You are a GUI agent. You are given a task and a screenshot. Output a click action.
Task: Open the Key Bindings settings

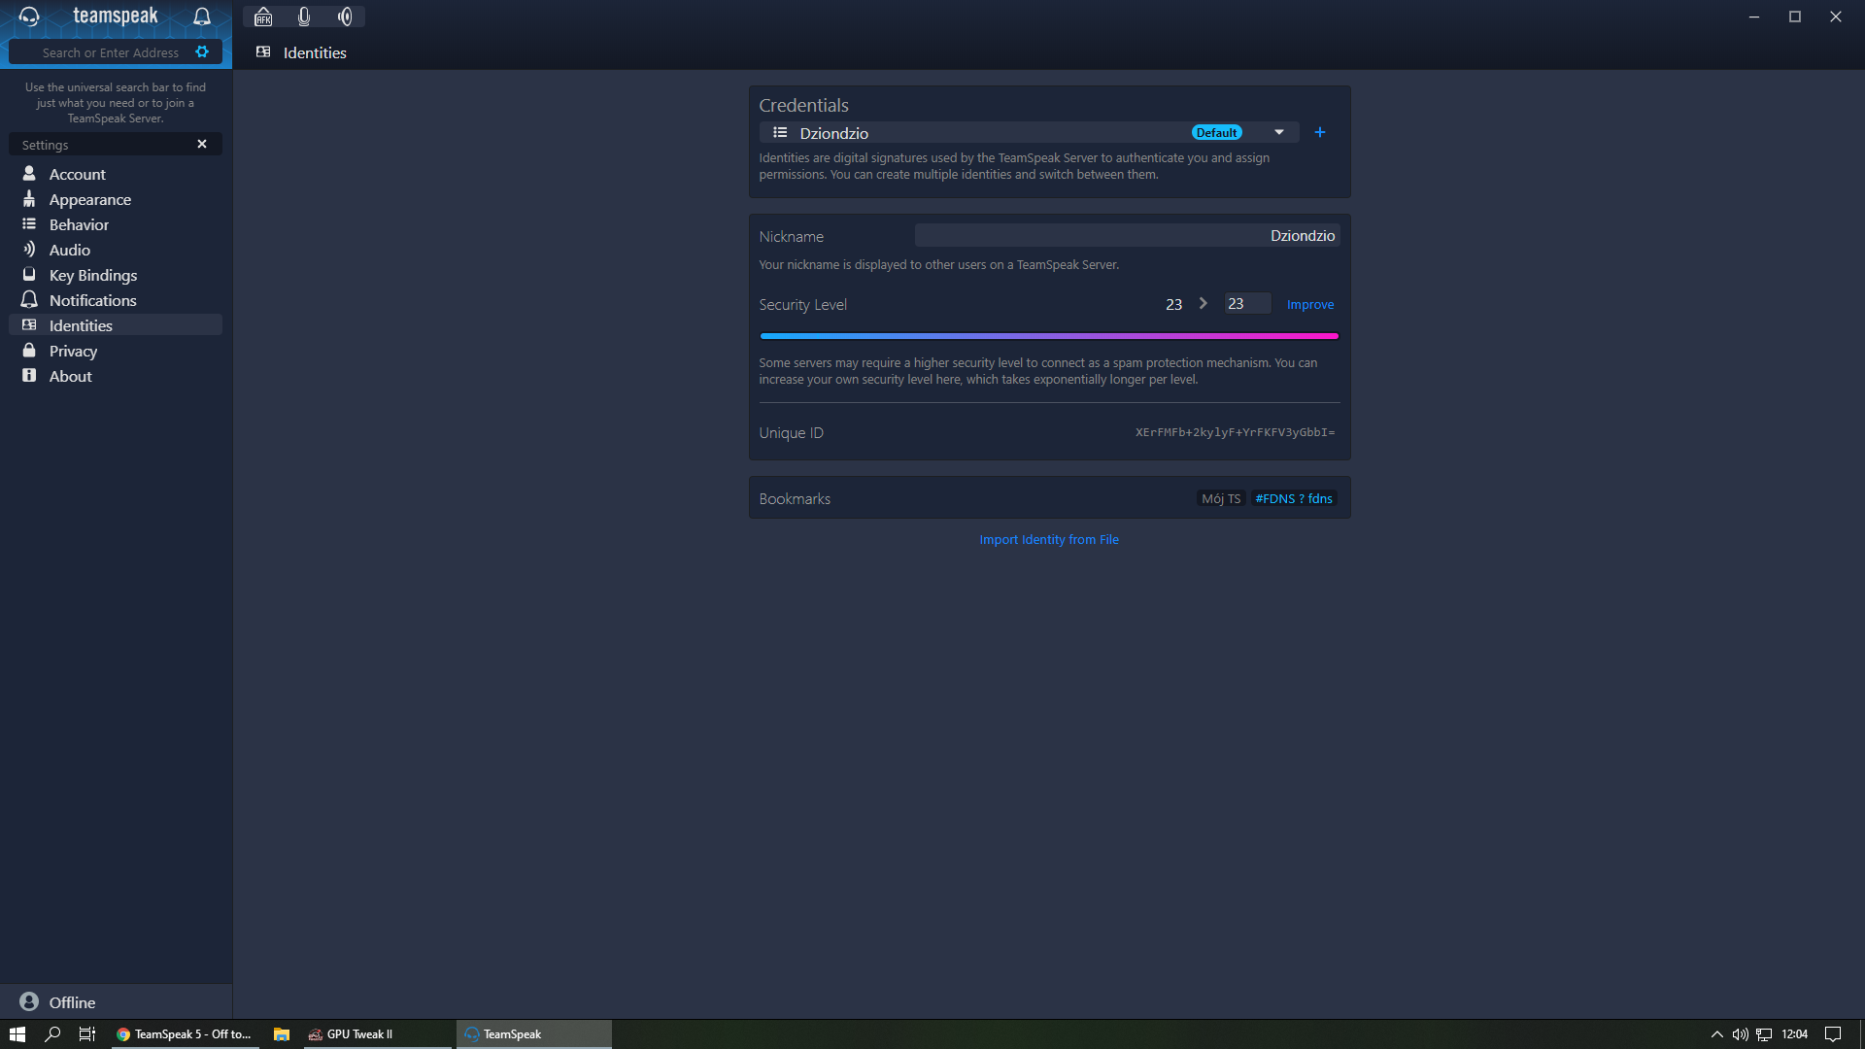(93, 275)
